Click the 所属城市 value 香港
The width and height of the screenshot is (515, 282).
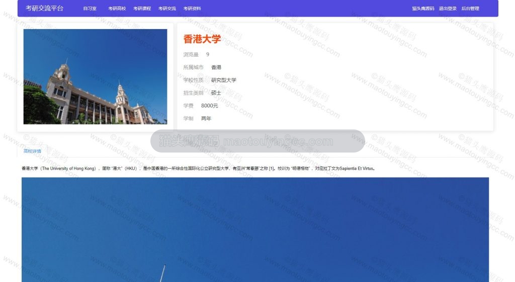coord(216,67)
